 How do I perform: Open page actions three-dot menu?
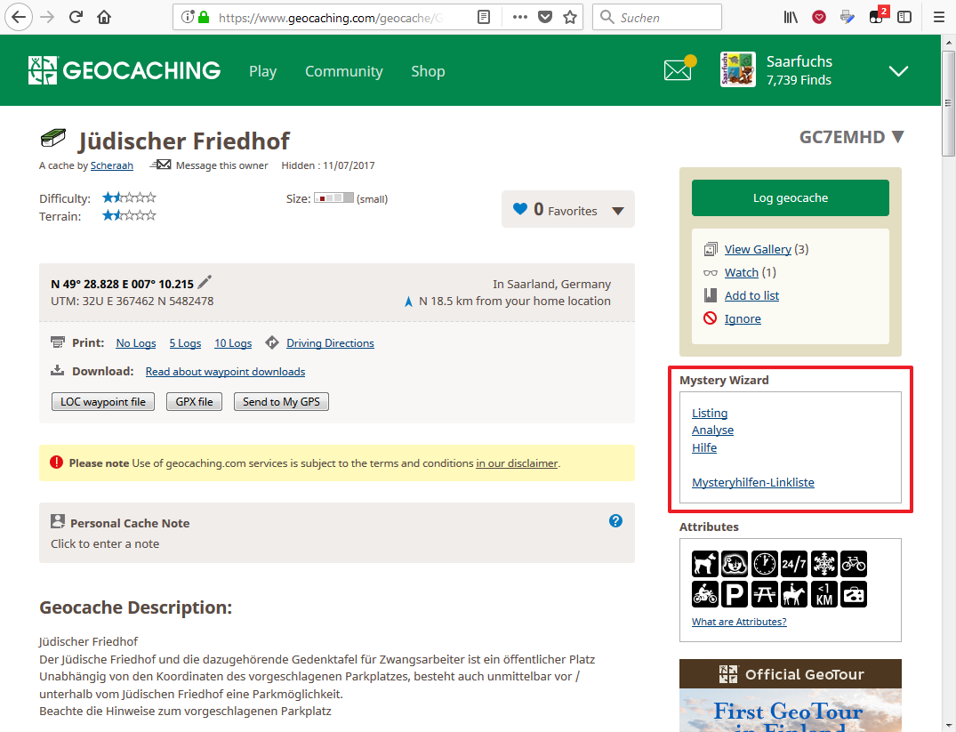pos(520,17)
